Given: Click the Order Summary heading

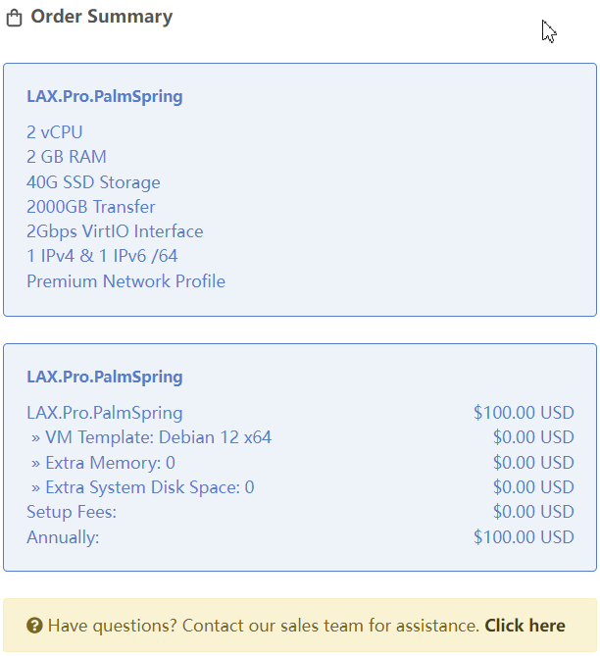Looking at the screenshot, I should 101,17.
